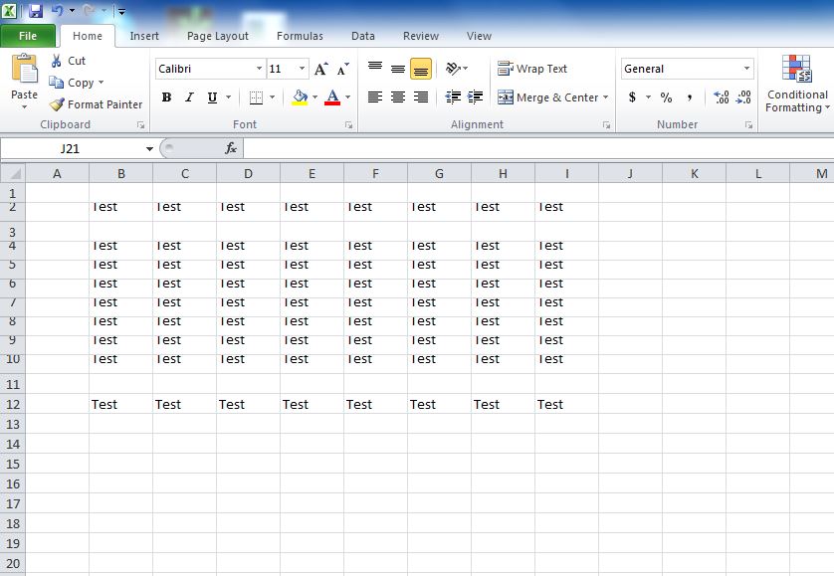Click Increase Indent icon
The image size is (834, 576).
tap(475, 96)
